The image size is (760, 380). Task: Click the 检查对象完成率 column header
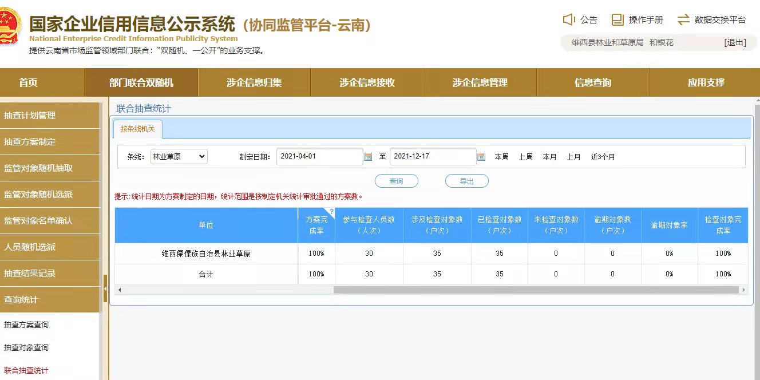tap(723, 225)
